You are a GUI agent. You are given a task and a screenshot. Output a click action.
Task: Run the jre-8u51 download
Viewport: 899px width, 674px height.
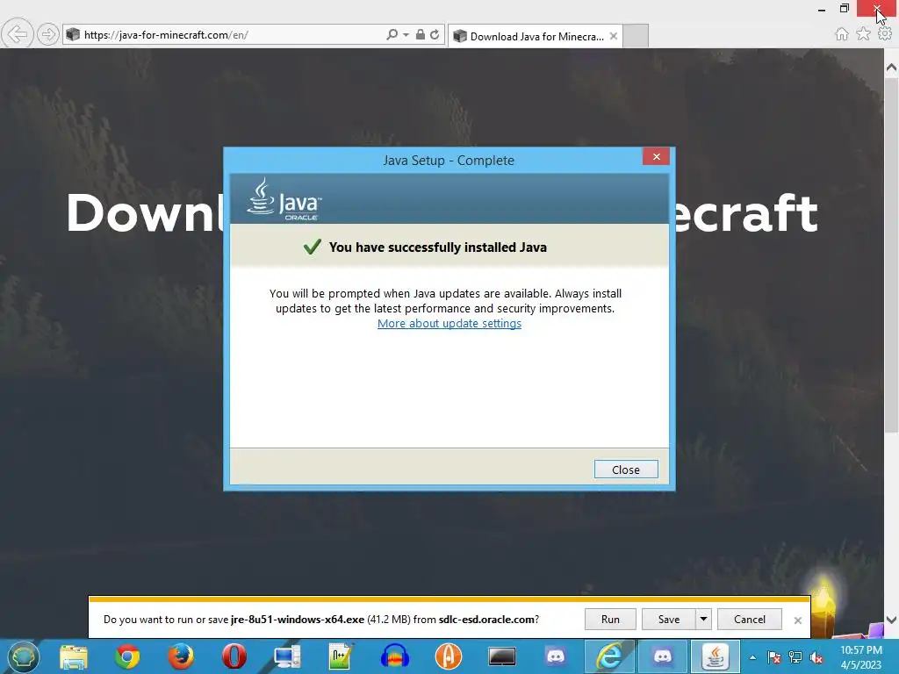click(610, 619)
